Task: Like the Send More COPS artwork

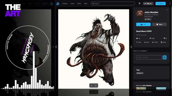Action: (143, 24)
